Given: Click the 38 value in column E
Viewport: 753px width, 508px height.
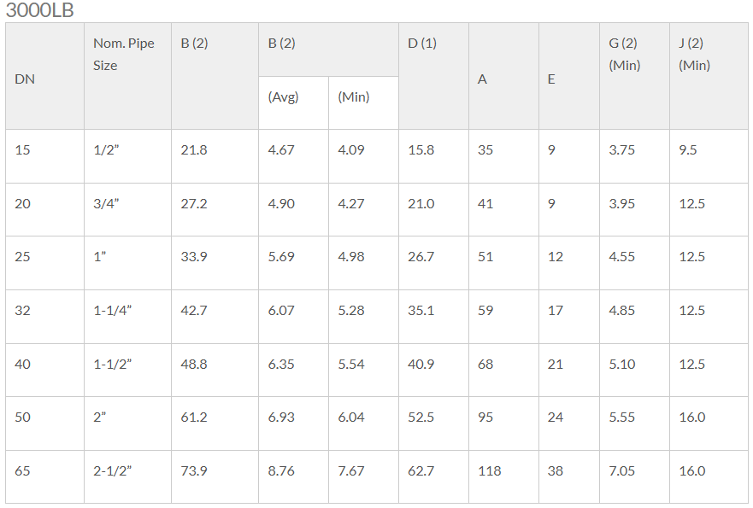Looking at the screenshot, I should pyautogui.click(x=569, y=476).
